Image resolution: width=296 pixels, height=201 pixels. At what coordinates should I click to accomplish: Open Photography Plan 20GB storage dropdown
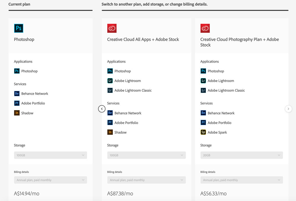(242, 155)
